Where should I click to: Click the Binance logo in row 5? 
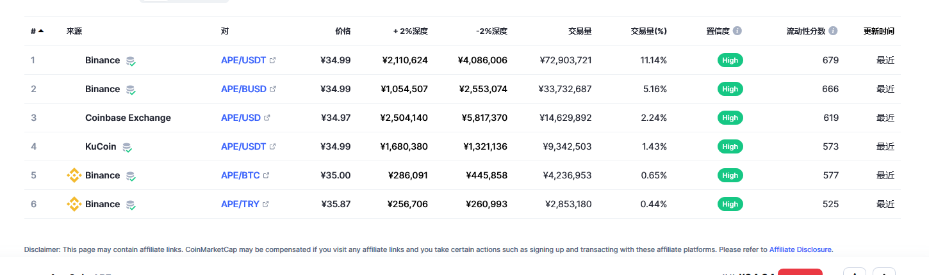pos(74,175)
